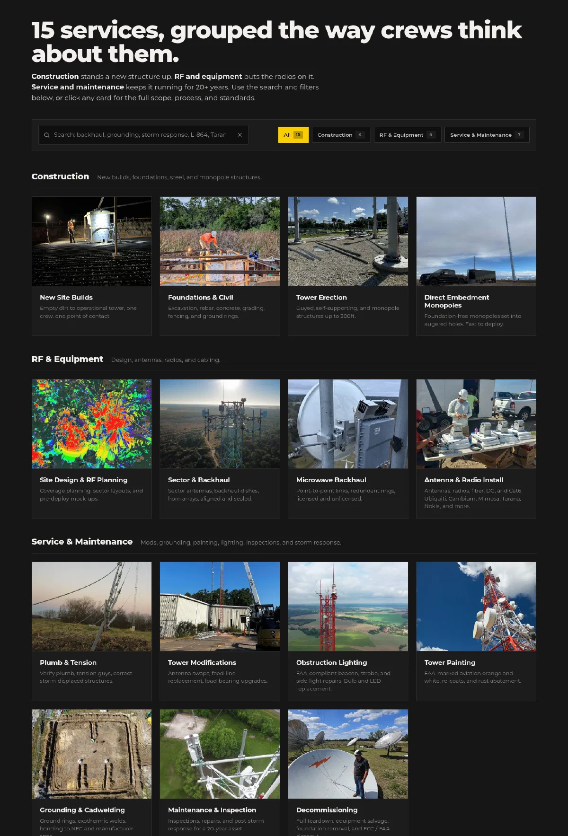
Task: Click Maintenance & Inspection title
Action: pos(212,810)
